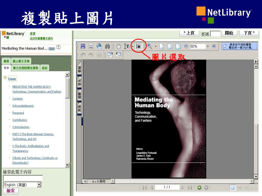Switch to Continuous page layout

coord(239,188)
